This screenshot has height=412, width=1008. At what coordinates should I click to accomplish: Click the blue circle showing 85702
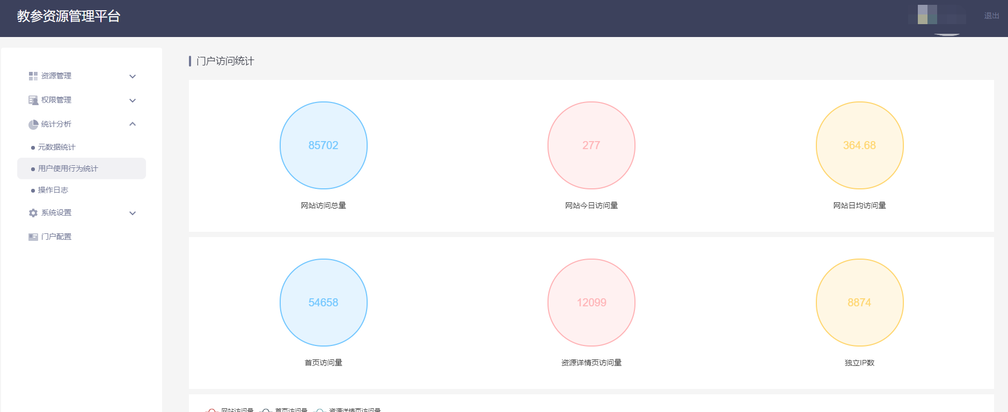click(324, 145)
